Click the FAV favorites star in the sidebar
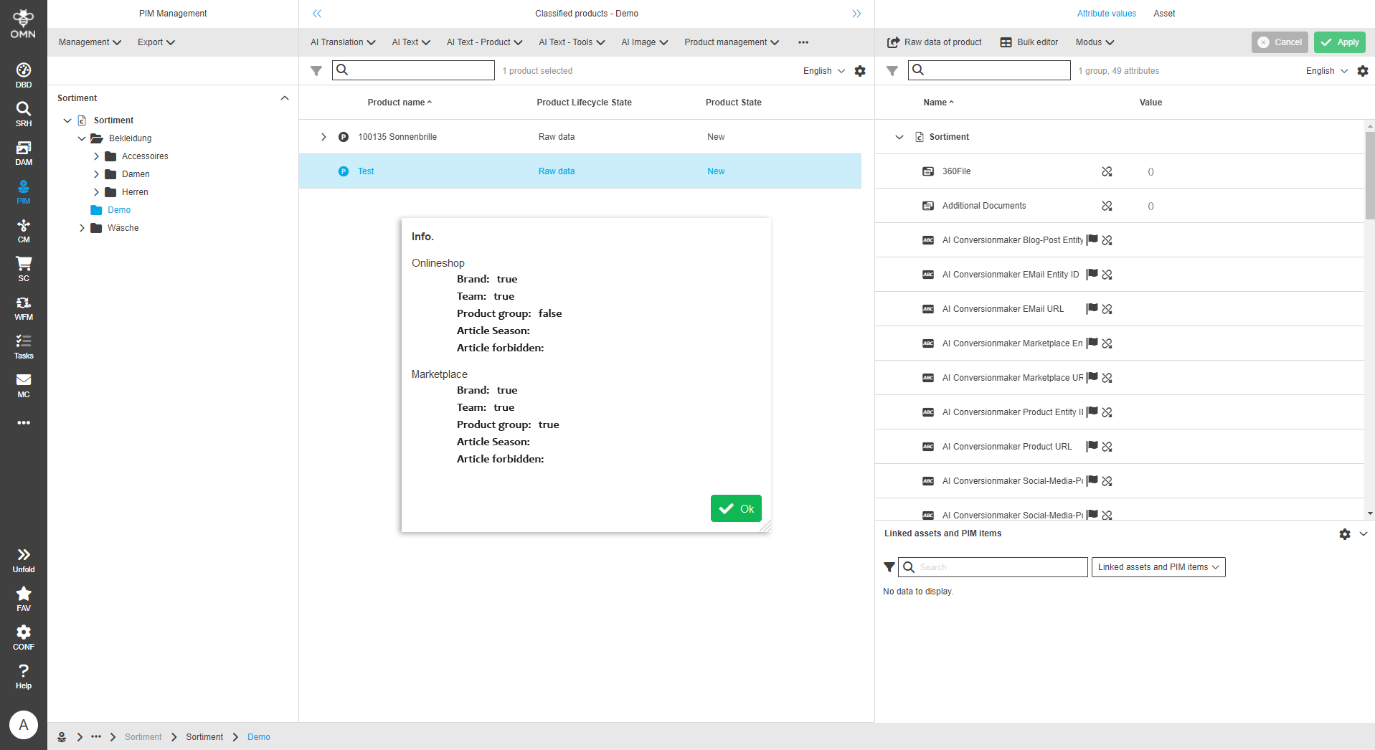Image resolution: width=1375 pixels, height=750 pixels. [24, 595]
